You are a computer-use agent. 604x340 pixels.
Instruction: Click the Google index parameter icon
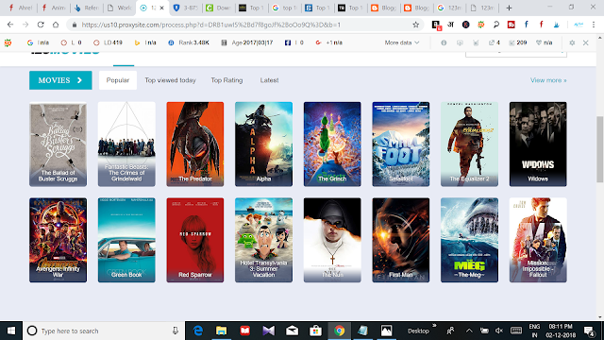click(30, 42)
